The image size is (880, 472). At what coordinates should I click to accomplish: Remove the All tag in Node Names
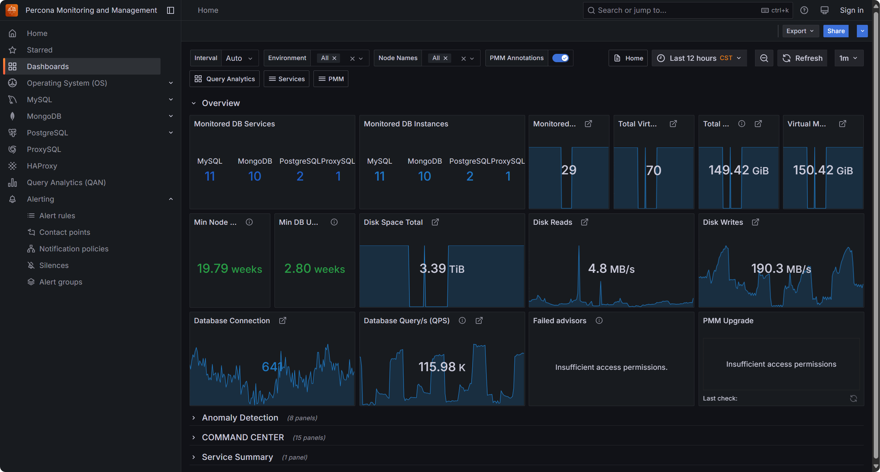pos(445,58)
